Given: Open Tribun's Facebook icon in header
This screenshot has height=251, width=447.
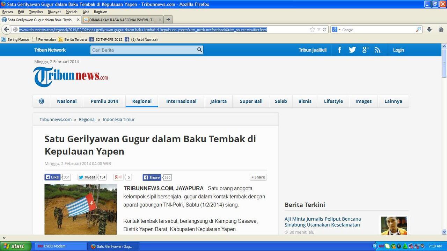Looking at the screenshot, I should coord(339,50).
